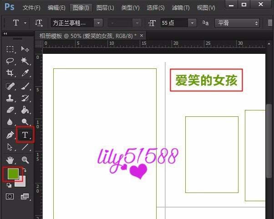Click the font size icon in options bar
274x219 pixels.
tap(152, 23)
